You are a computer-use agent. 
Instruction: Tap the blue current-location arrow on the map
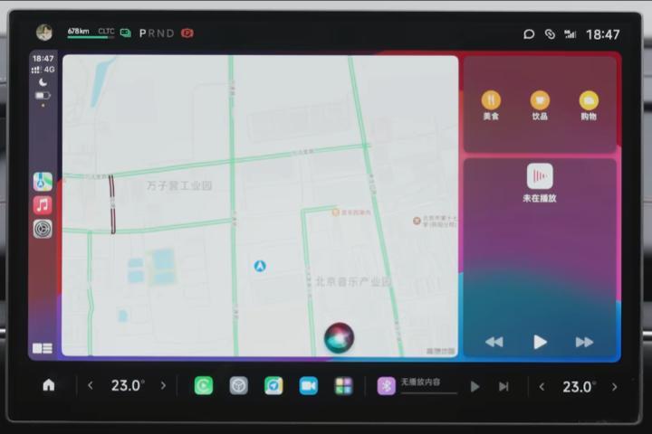(x=260, y=266)
